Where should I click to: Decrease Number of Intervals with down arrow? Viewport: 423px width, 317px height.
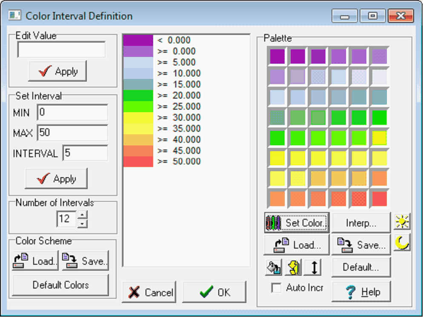83,223
